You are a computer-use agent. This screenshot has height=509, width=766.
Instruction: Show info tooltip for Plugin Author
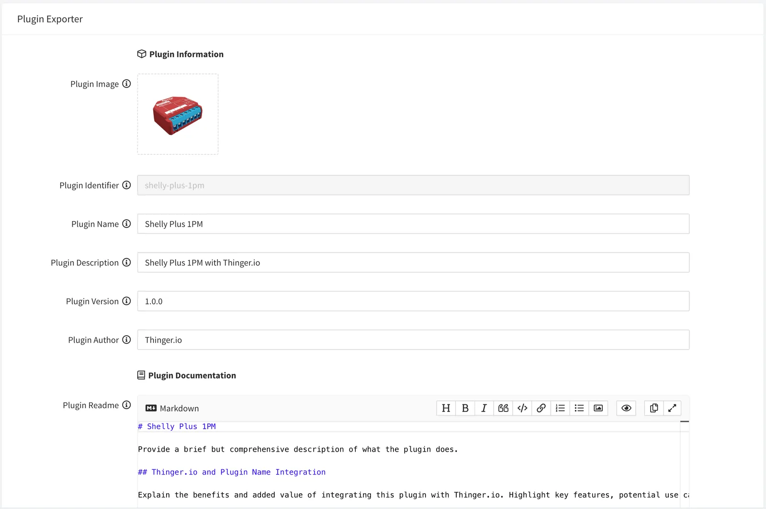point(126,340)
